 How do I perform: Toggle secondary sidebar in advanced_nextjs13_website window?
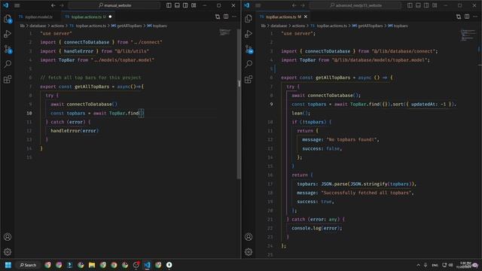click(426, 5)
